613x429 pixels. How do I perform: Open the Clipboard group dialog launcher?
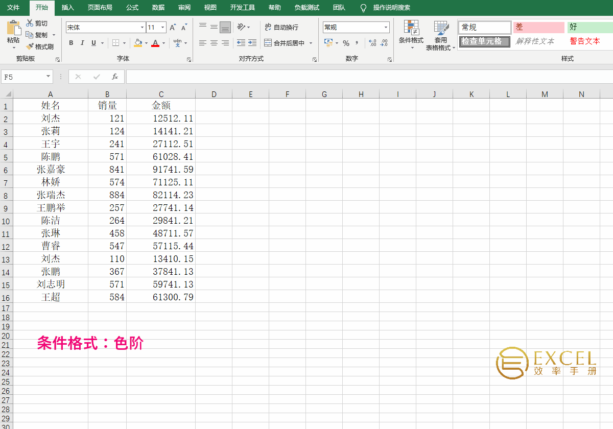click(x=58, y=60)
